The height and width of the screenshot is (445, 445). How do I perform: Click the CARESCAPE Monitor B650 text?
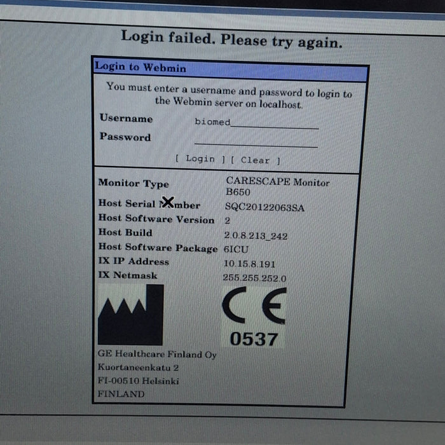point(277,186)
